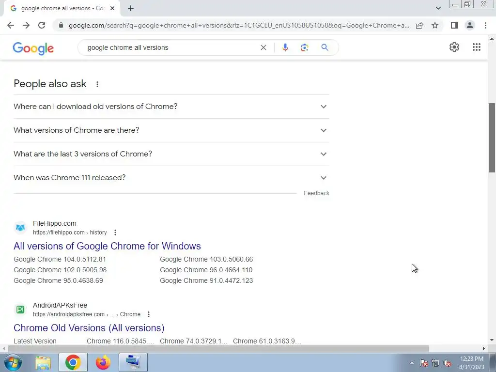Expand 'When was Chrome 111 released?'
Viewport: 496px width, 372px height.
pyautogui.click(x=171, y=178)
